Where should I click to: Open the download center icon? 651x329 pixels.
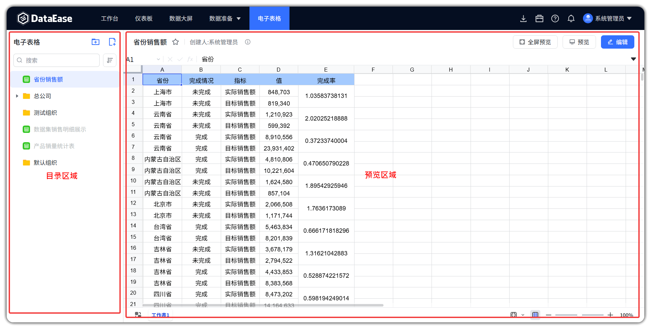523,19
